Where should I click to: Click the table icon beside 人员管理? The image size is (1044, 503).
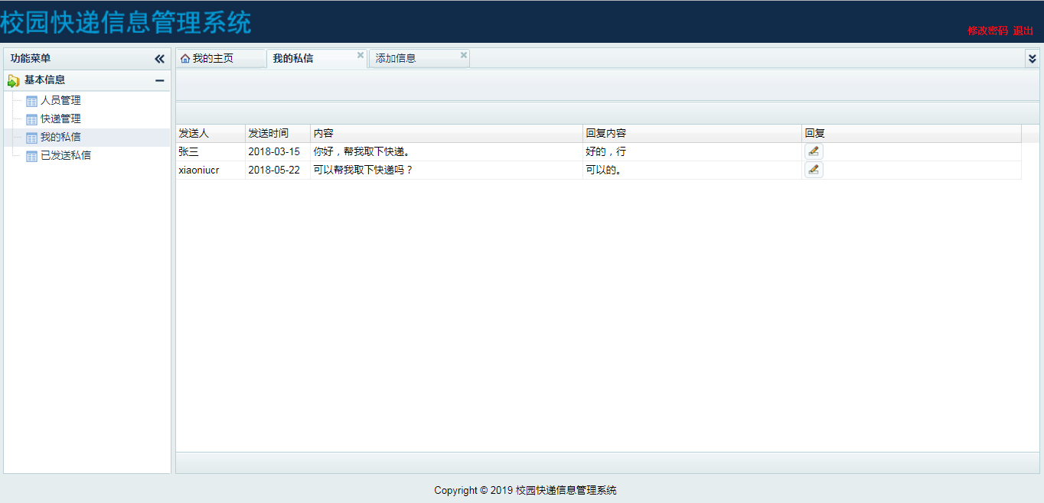tap(31, 101)
